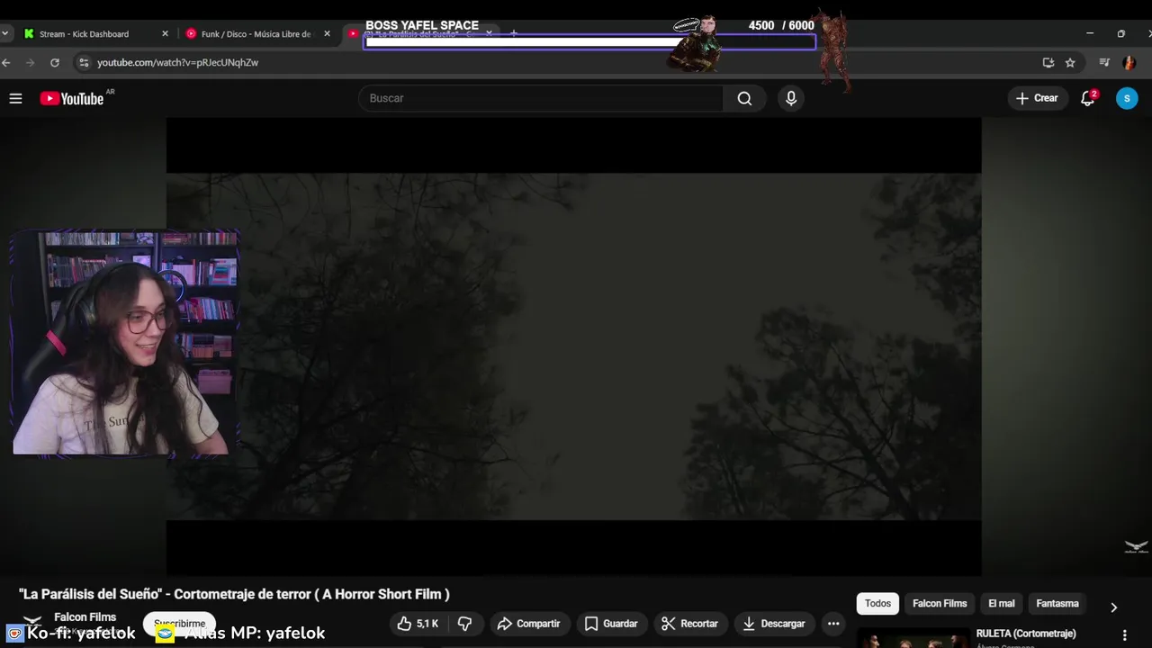The image size is (1152, 648).
Task: Focus the Buscar search field
Action: [x=541, y=98]
